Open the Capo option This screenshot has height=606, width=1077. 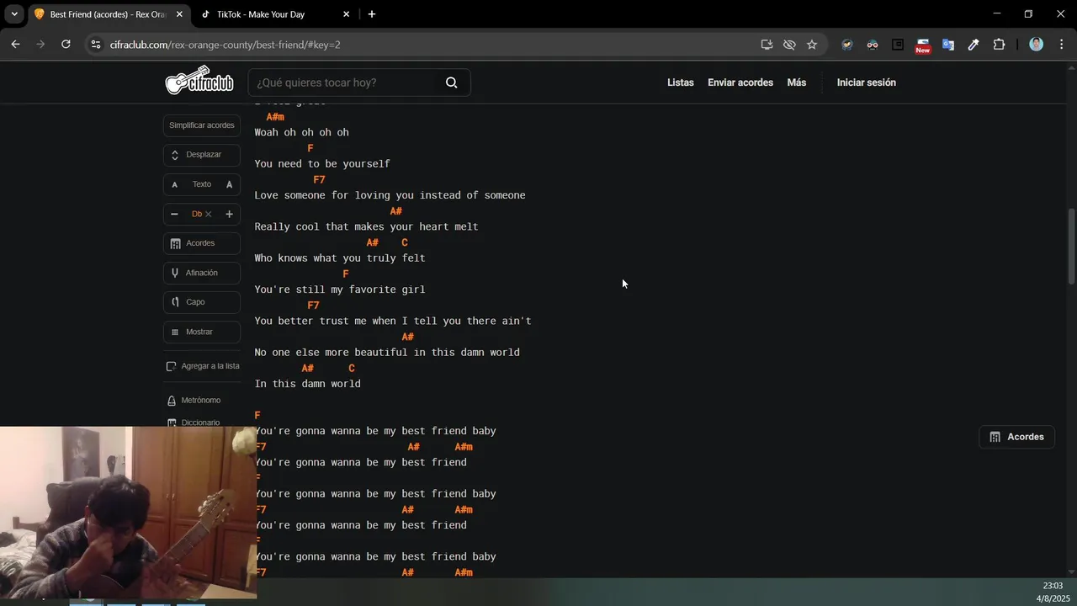point(202,302)
